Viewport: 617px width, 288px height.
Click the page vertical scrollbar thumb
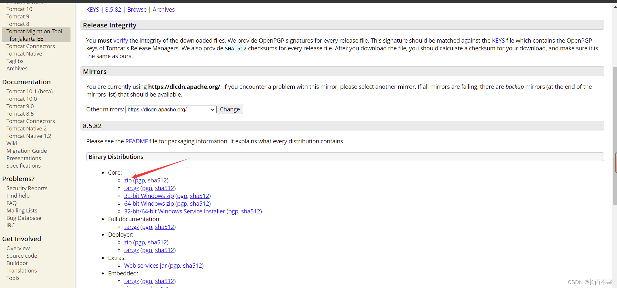pos(614,136)
